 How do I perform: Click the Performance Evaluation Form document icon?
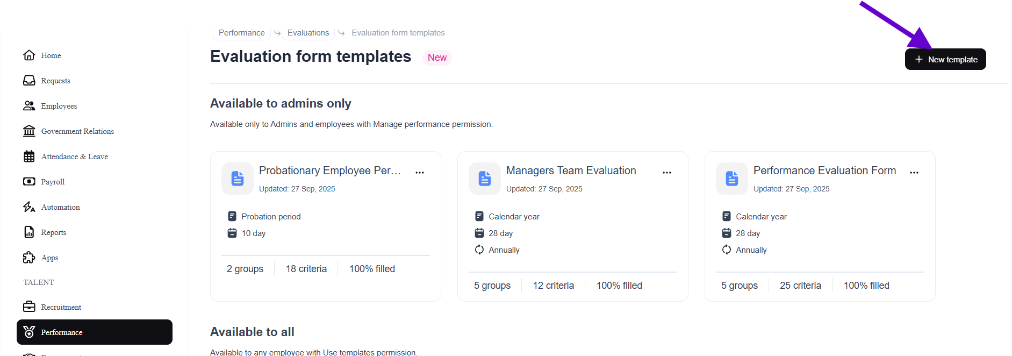click(731, 179)
